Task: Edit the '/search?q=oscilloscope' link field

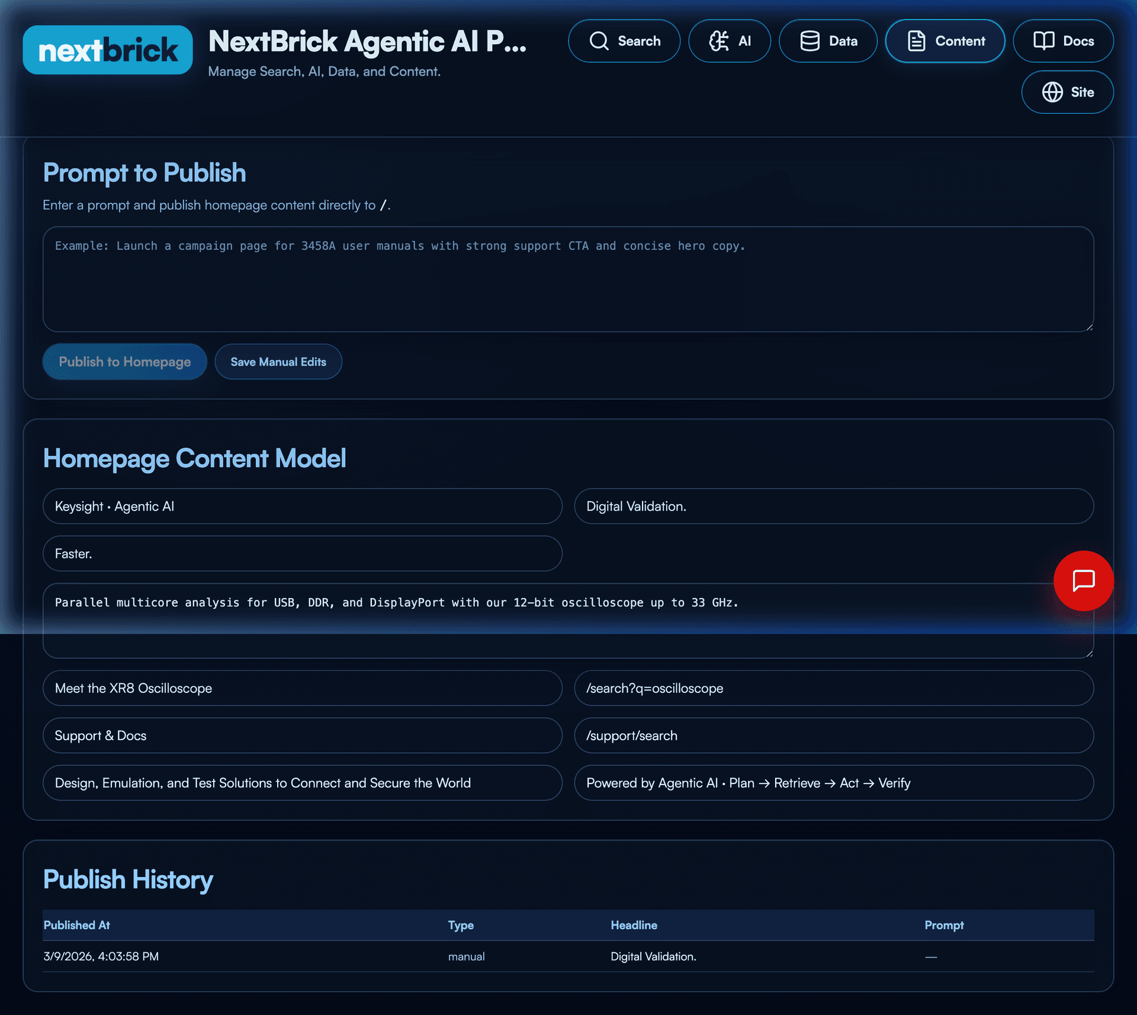Action: (834, 688)
